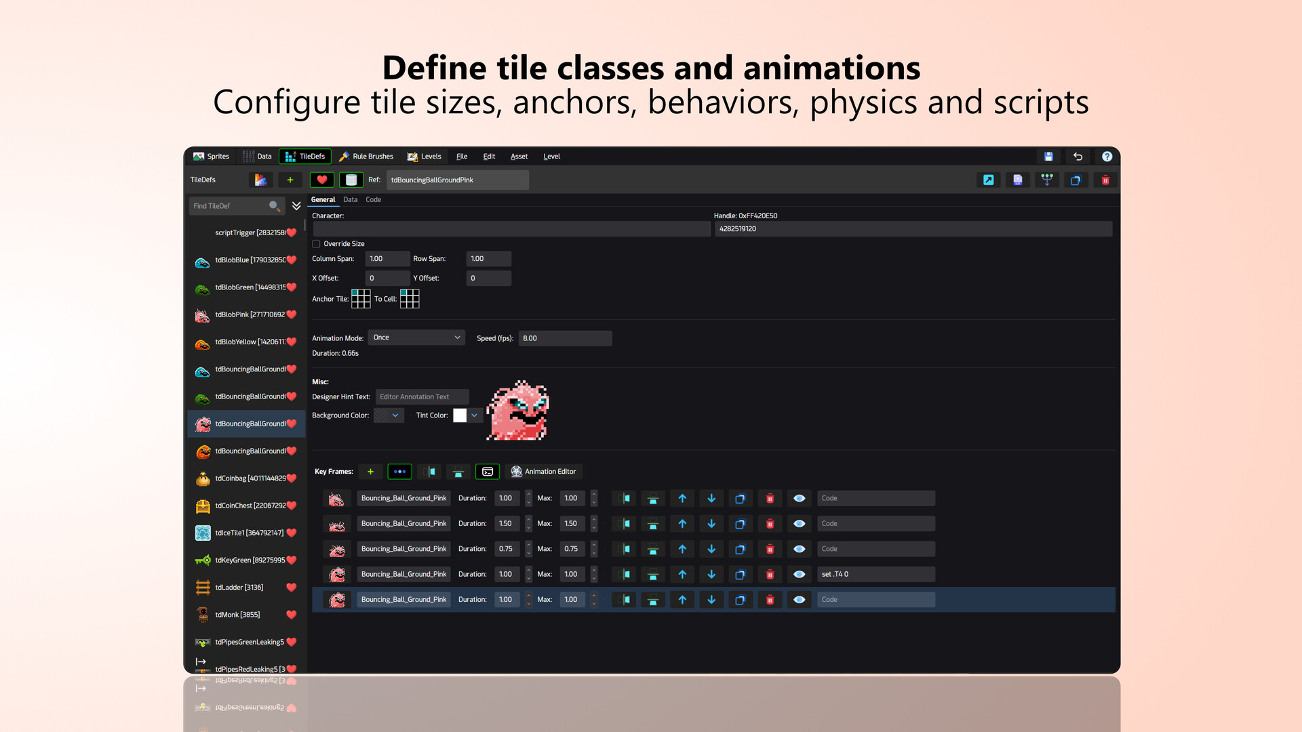Image resolution: width=1302 pixels, height=732 pixels.
Task: Delete the second key frame row
Action: click(x=770, y=524)
